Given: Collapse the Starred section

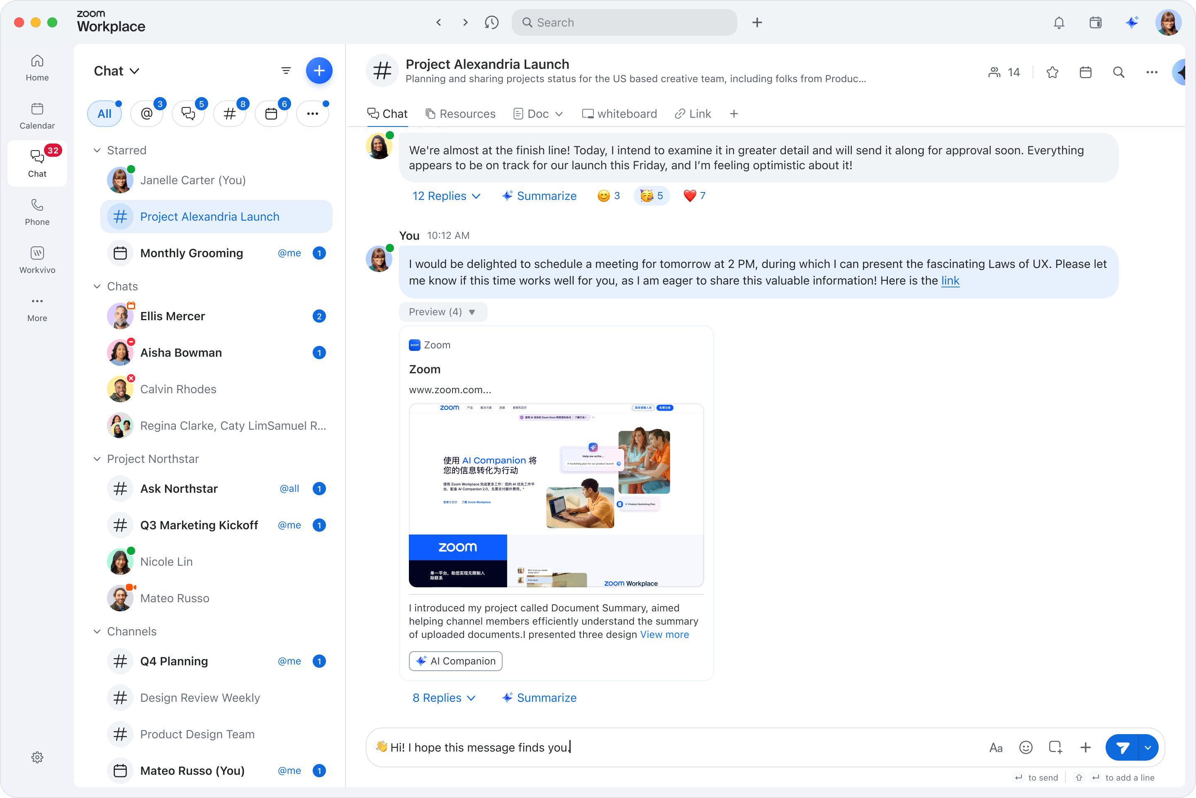Looking at the screenshot, I should coord(97,150).
